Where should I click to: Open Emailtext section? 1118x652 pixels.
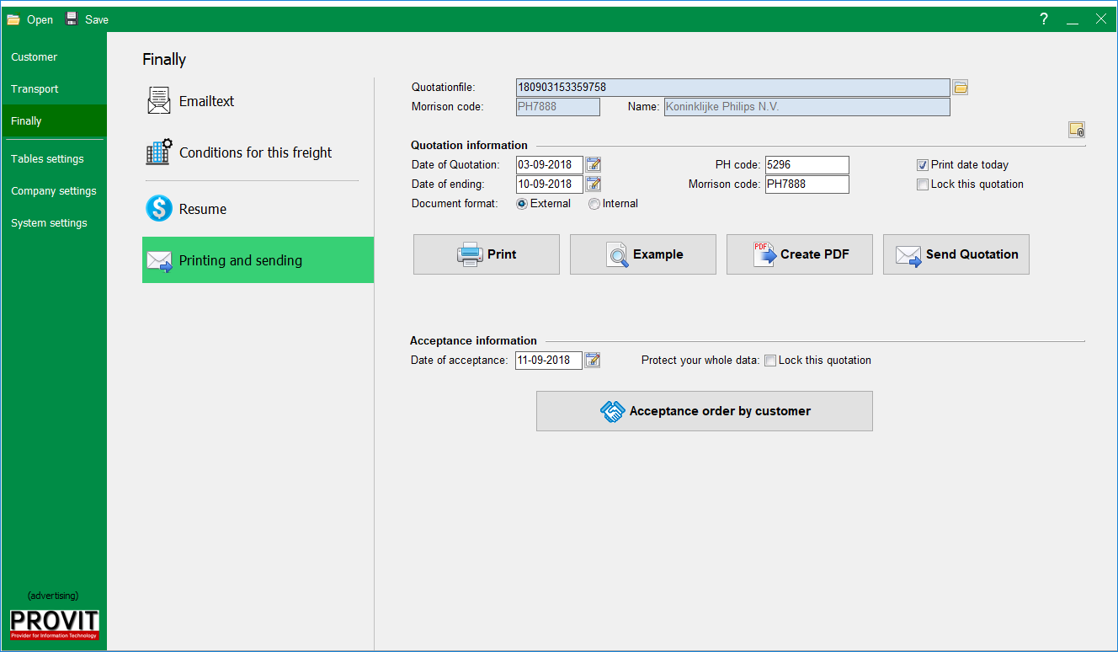[206, 101]
